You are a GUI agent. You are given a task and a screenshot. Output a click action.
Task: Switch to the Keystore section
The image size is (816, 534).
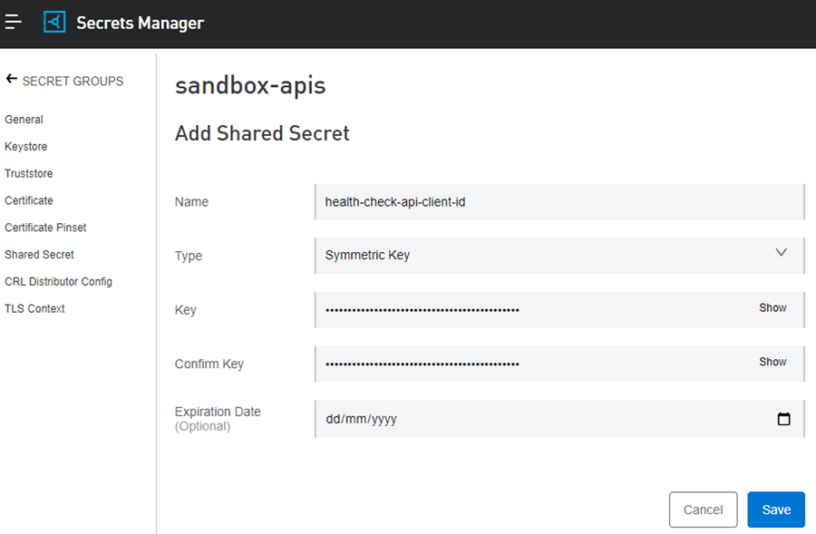pos(25,146)
